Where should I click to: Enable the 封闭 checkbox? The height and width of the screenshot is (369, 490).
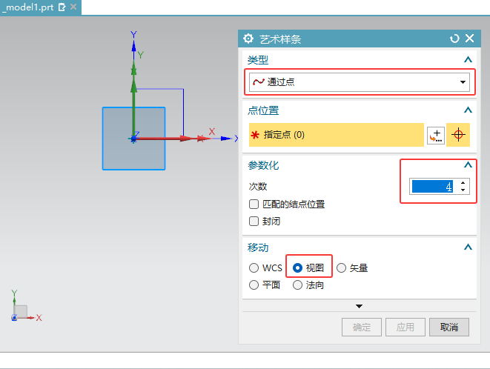point(254,222)
